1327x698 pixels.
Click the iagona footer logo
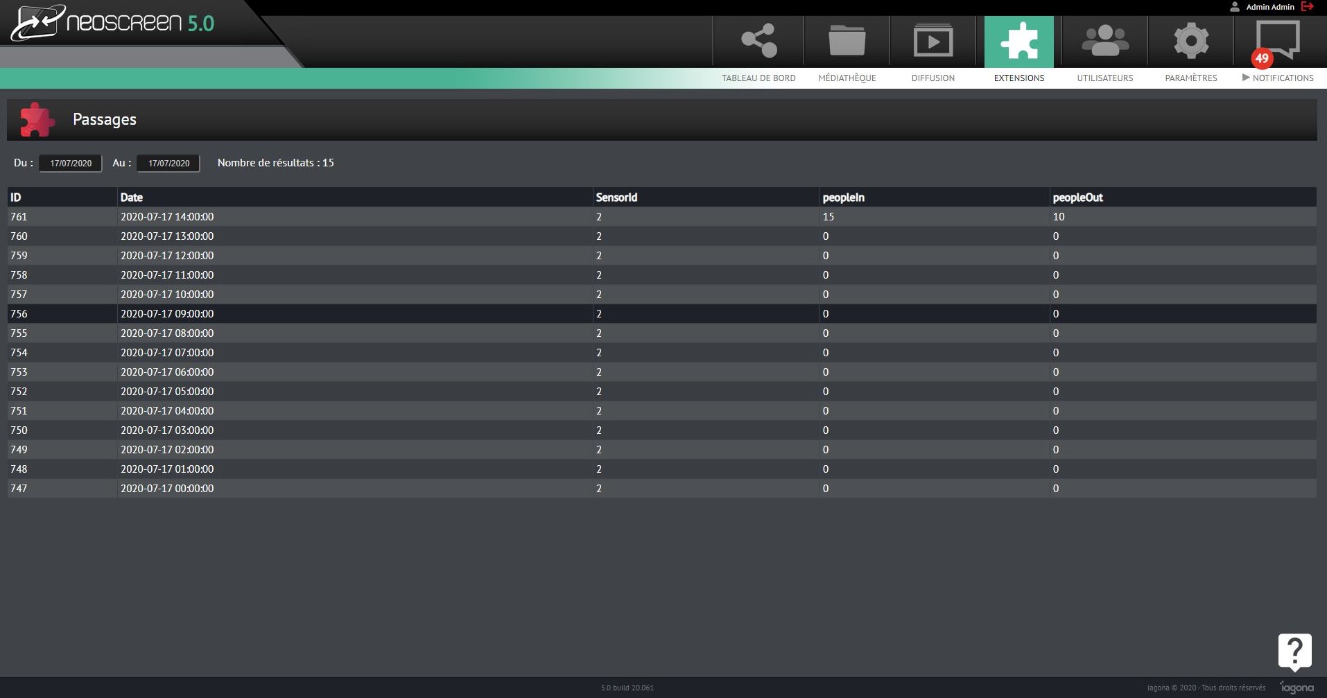pyautogui.click(x=1296, y=688)
